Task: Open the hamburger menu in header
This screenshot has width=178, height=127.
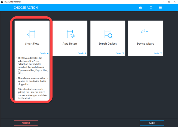Action: click(160, 8)
